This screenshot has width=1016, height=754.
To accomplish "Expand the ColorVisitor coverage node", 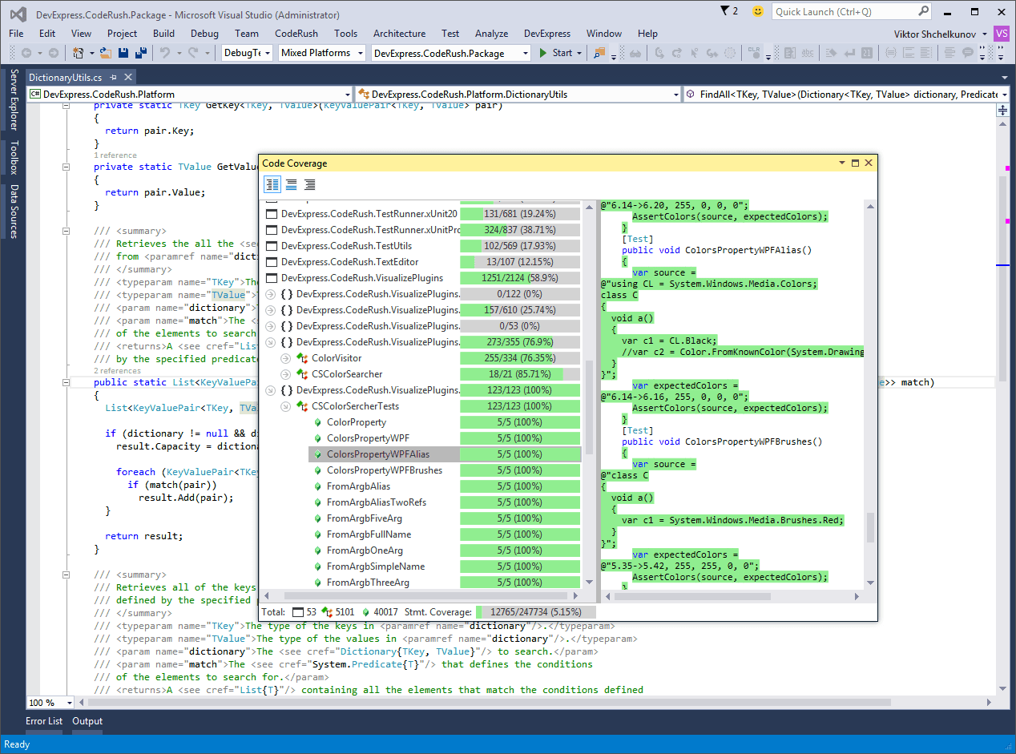I will (x=286, y=358).
